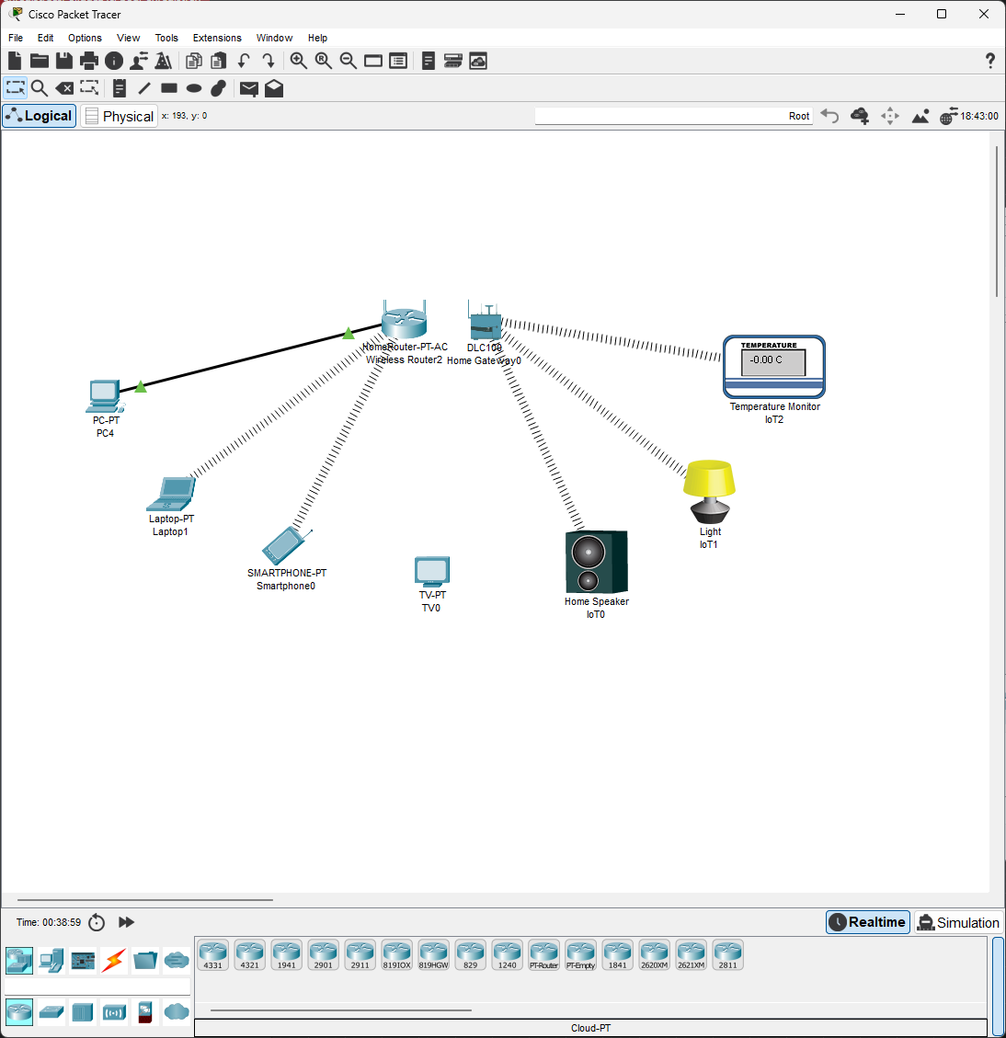The height and width of the screenshot is (1038, 1006).
Task: Open the Extensions menu
Action: point(217,38)
